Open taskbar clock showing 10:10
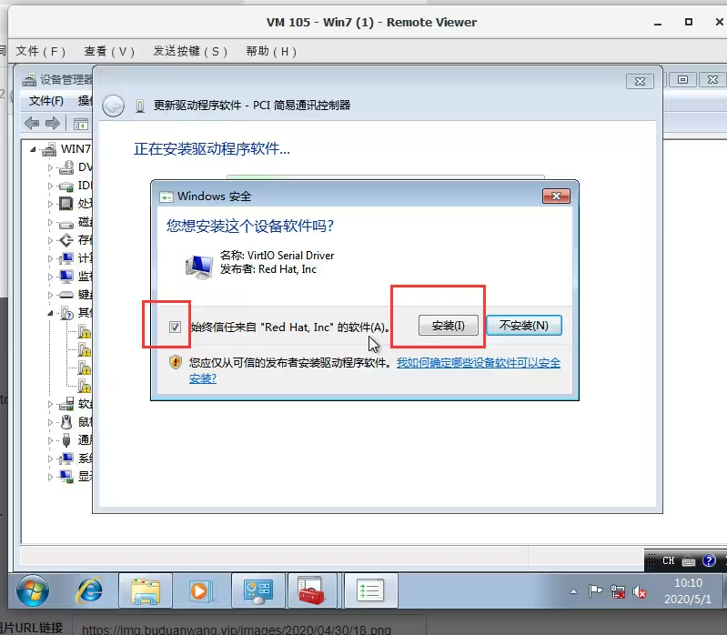727x635 pixels. [688, 590]
